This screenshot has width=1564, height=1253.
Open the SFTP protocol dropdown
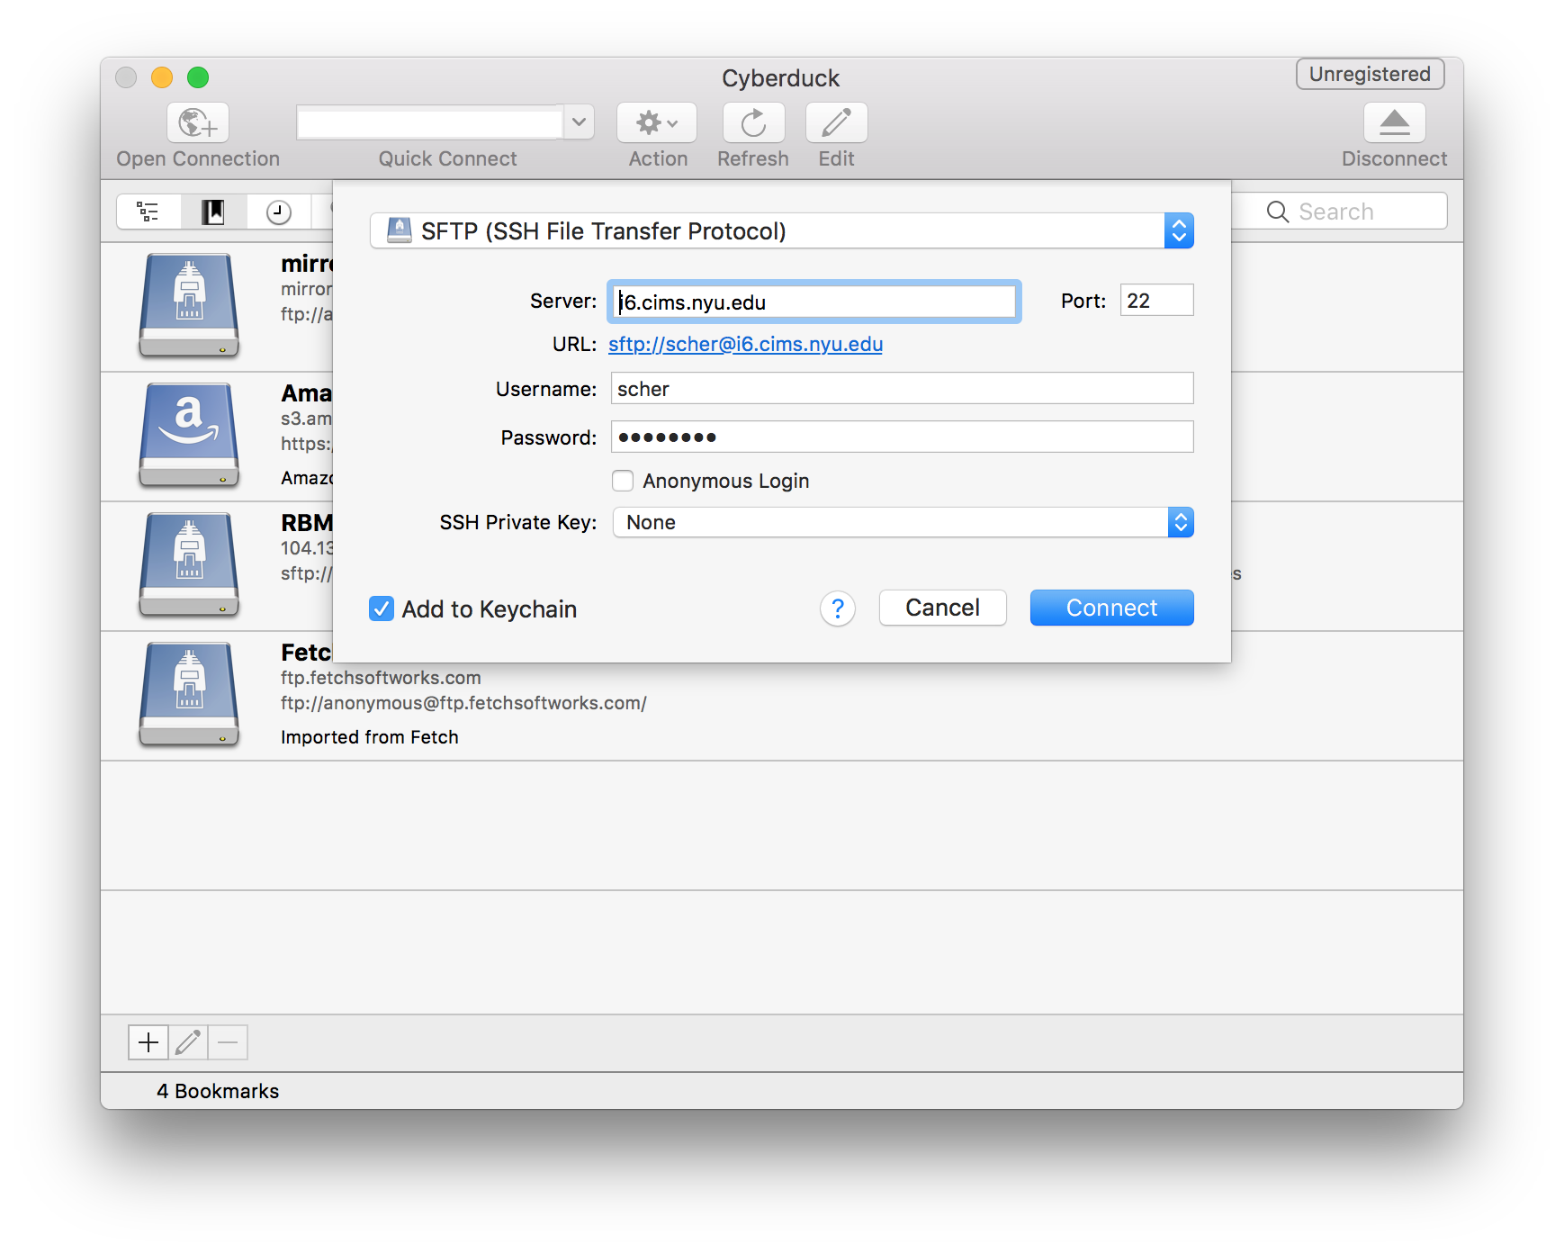coord(782,230)
